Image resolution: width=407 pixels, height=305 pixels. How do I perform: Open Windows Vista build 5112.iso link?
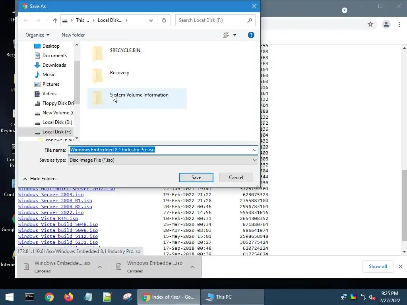tap(58, 236)
